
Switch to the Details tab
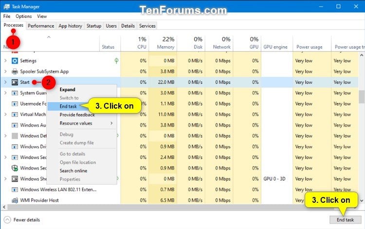point(128,26)
